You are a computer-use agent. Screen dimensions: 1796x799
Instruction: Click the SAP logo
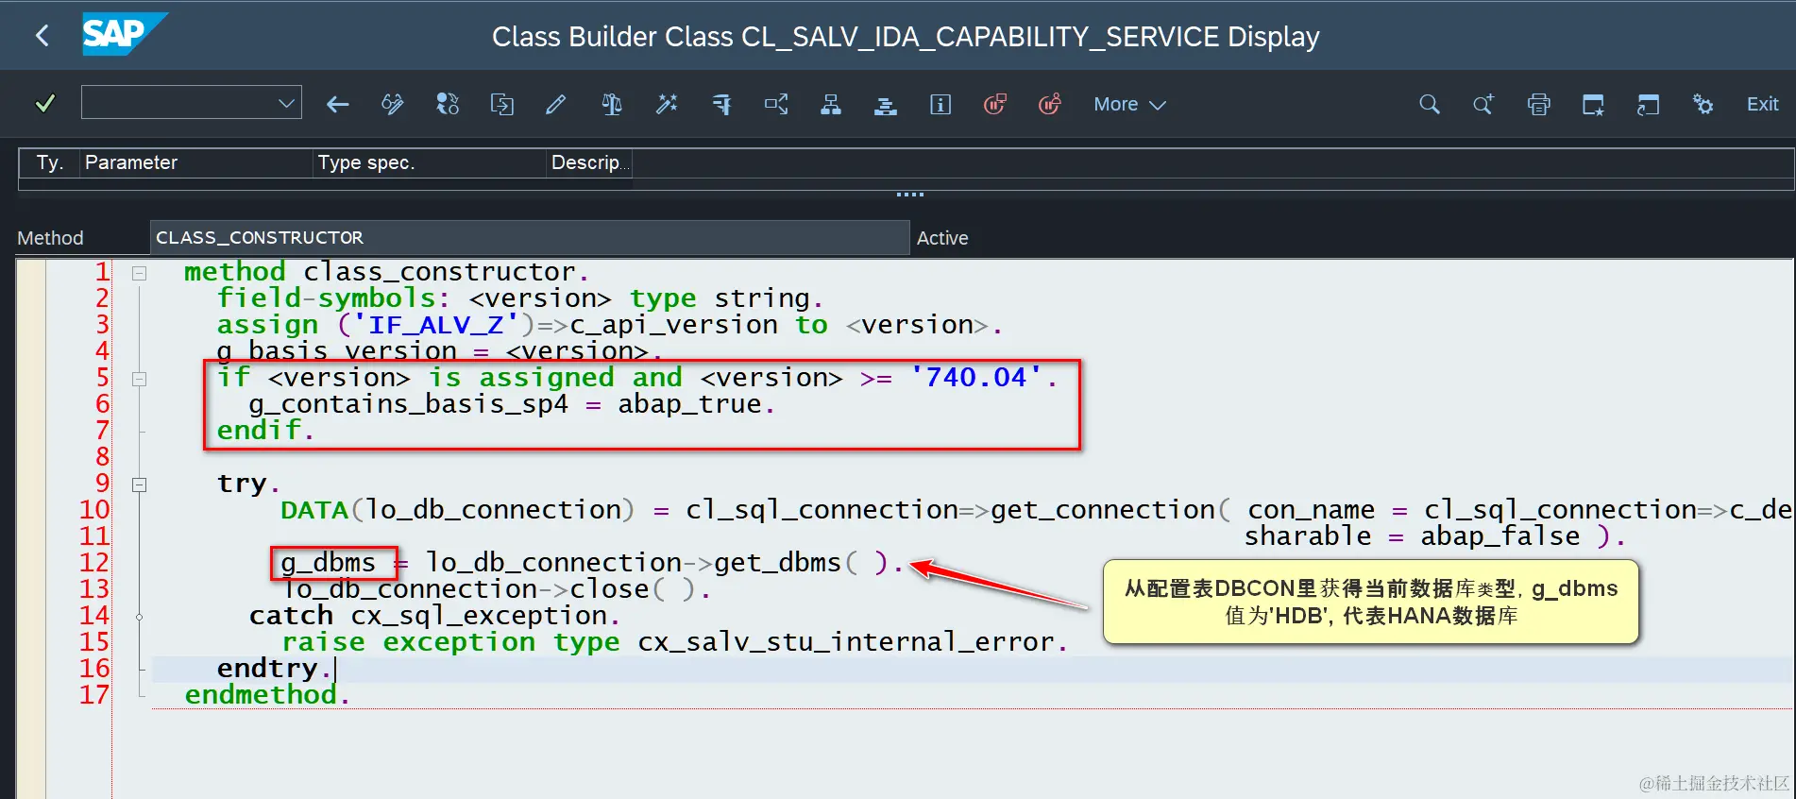(x=124, y=34)
